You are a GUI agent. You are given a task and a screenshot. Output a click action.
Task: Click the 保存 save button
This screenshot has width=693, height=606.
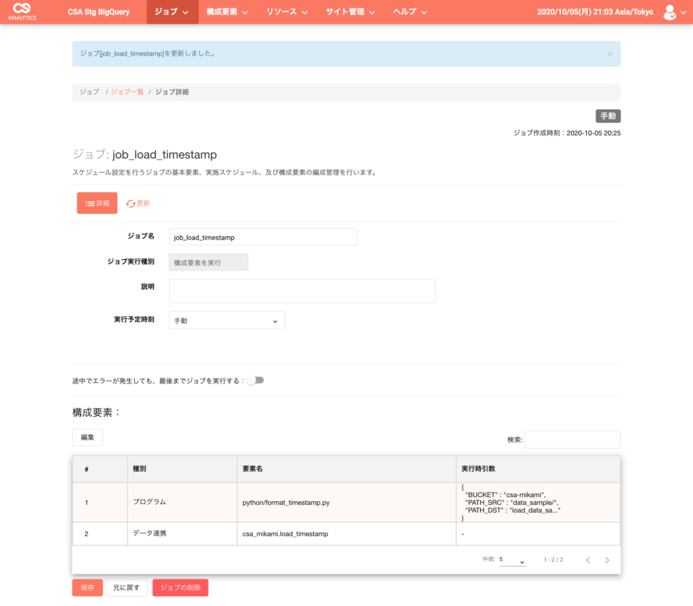pos(87,587)
